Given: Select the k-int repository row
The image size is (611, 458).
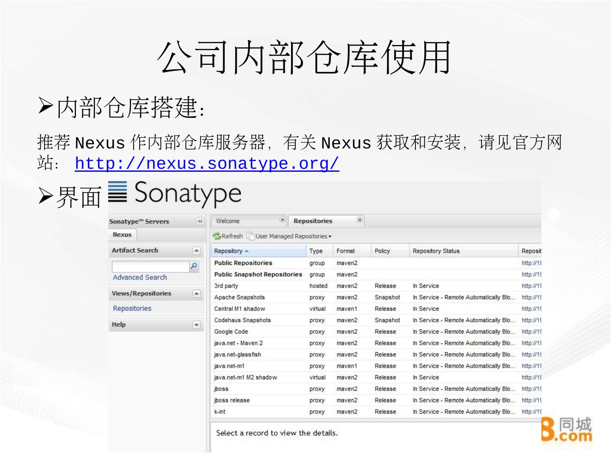Looking at the screenshot, I should click(376, 412).
